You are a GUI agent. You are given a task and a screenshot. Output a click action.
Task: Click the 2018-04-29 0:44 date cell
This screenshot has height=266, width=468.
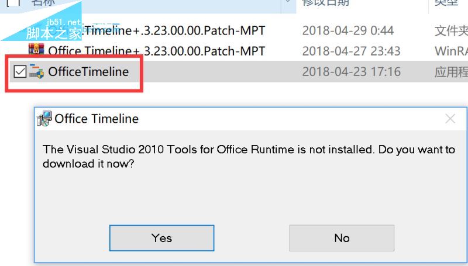(x=348, y=30)
